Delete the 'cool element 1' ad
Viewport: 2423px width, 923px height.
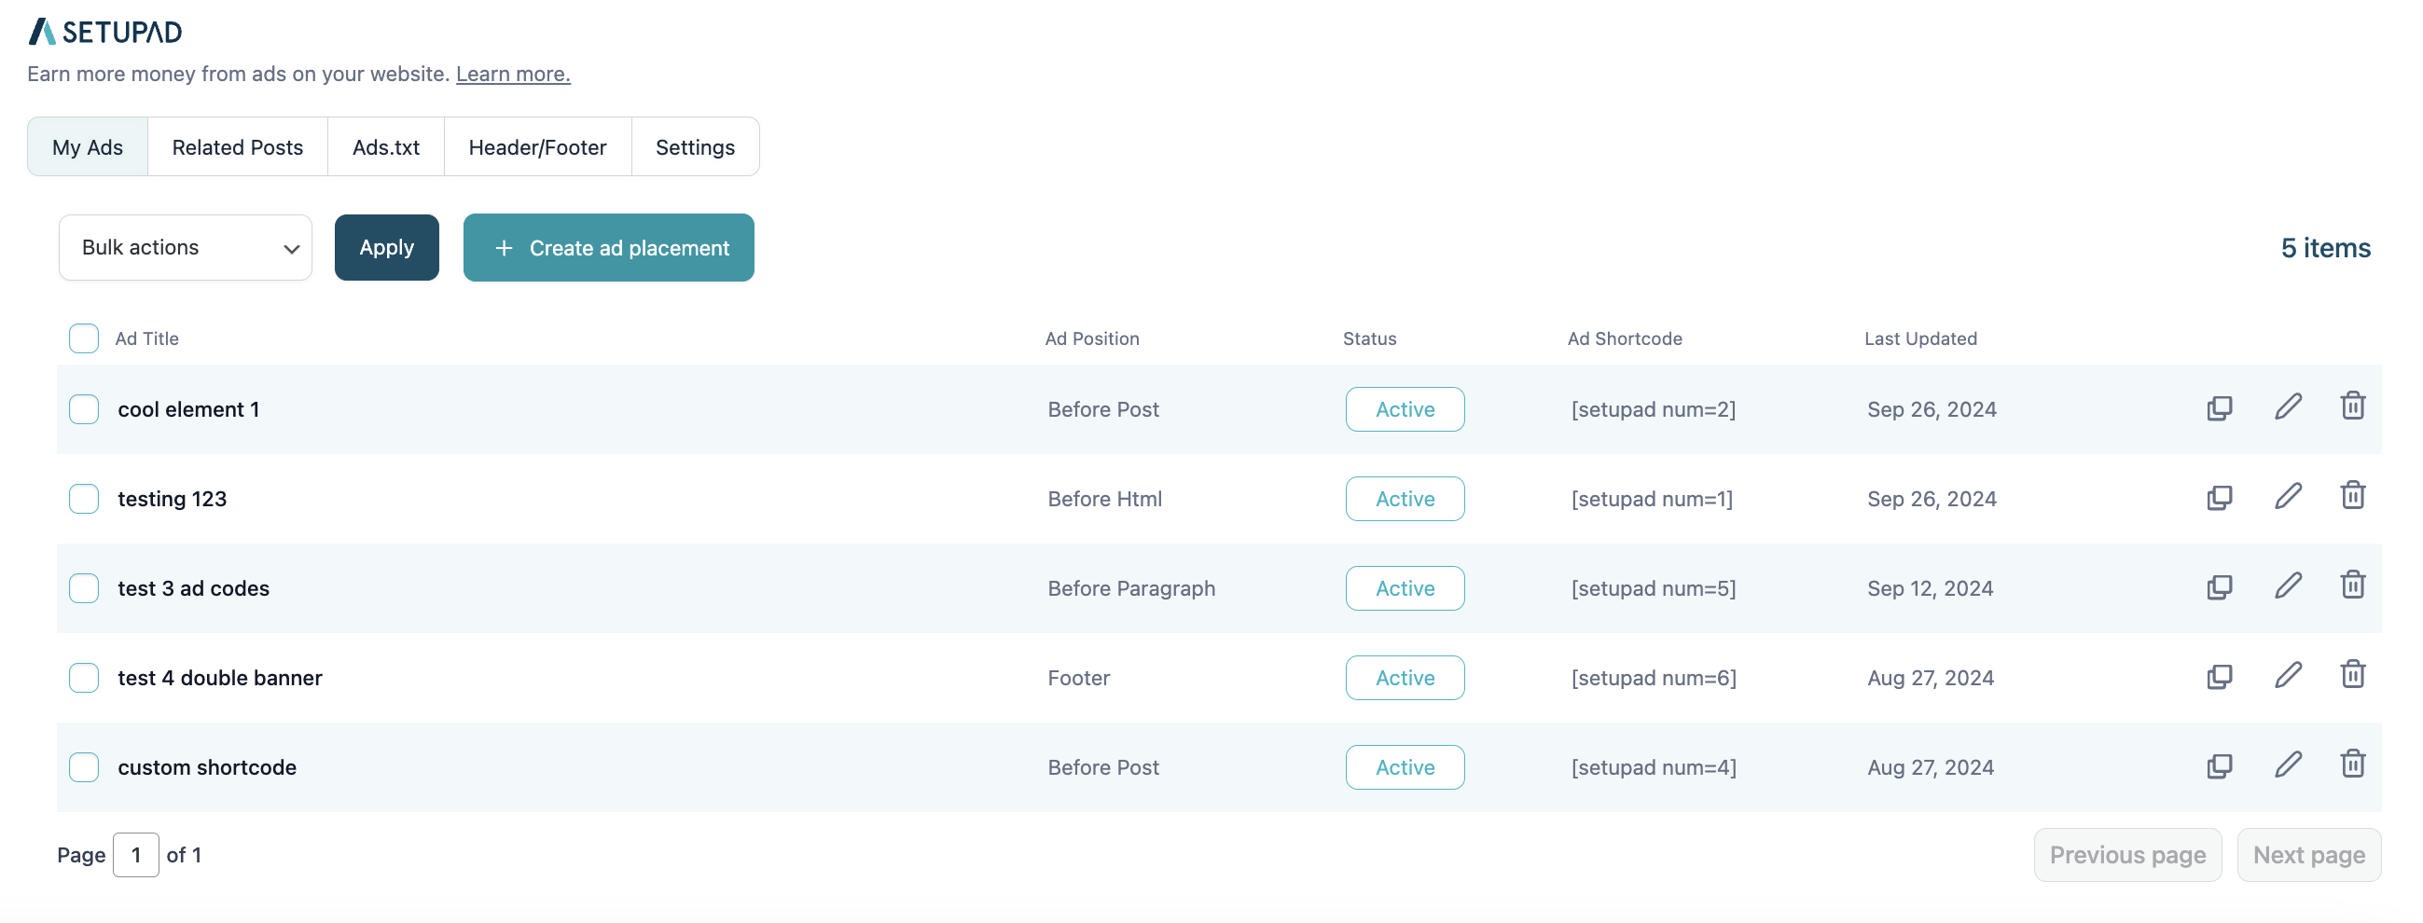2352,407
